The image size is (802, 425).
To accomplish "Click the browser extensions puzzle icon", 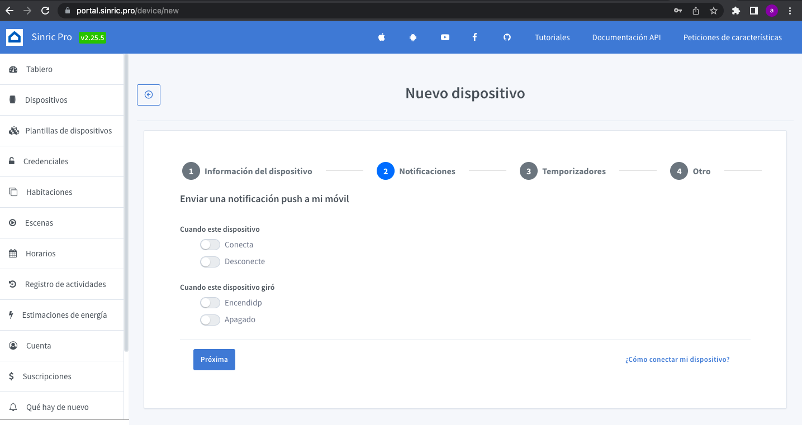I will (x=736, y=11).
